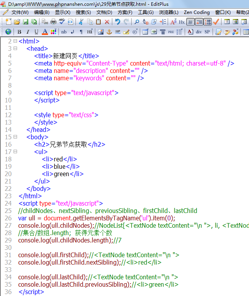Click on 'blue' text in line 19
Viewport: 249px width, 296px height.
click(x=60, y=167)
